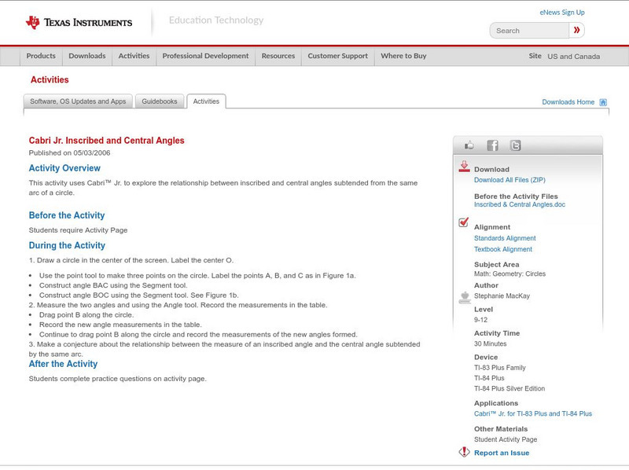Click the red Download arrow icon

pos(464,167)
